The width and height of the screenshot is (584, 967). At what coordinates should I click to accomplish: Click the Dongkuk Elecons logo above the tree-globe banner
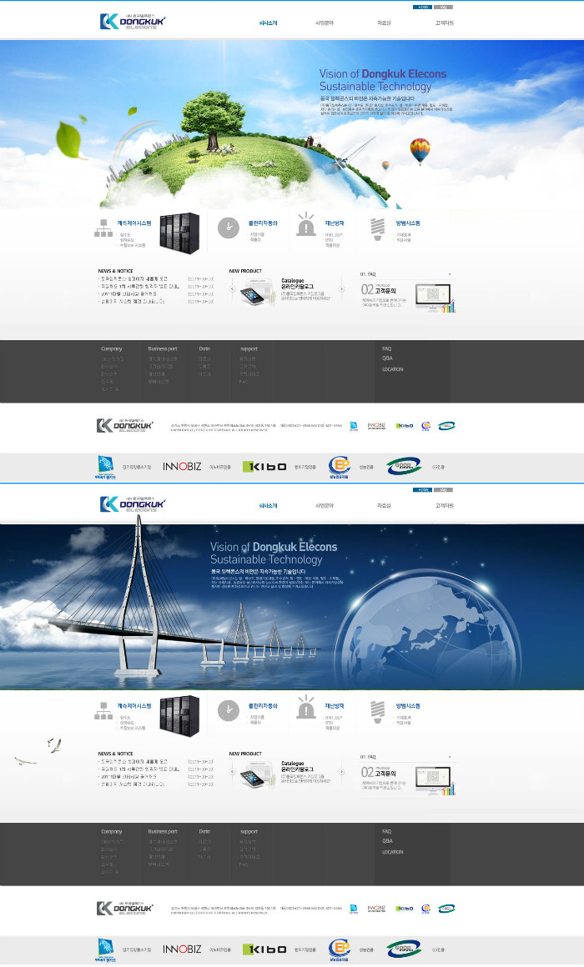[133, 22]
